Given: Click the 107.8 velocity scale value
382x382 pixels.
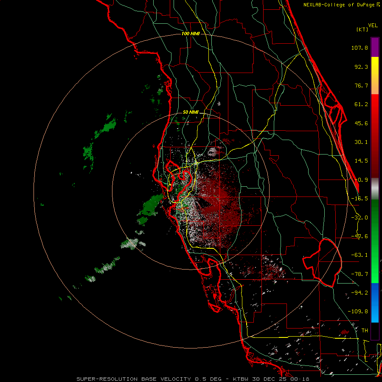Looking at the screenshot, I should pyautogui.click(x=360, y=48).
